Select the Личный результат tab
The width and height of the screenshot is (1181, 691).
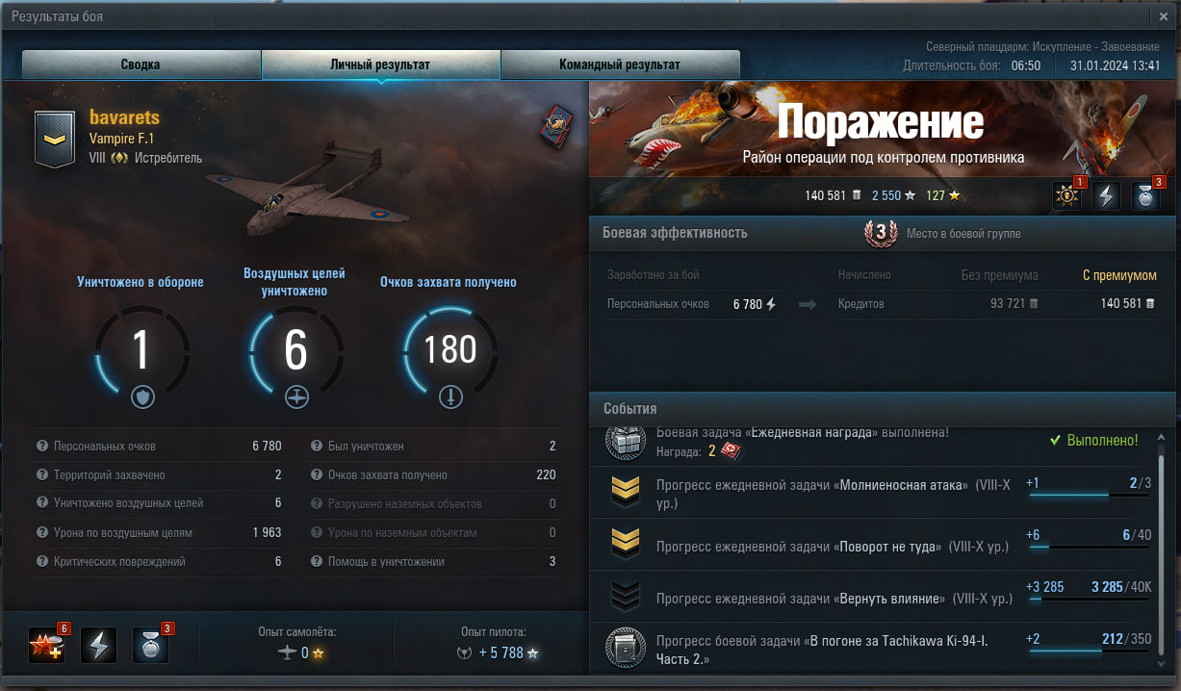click(380, 64)
